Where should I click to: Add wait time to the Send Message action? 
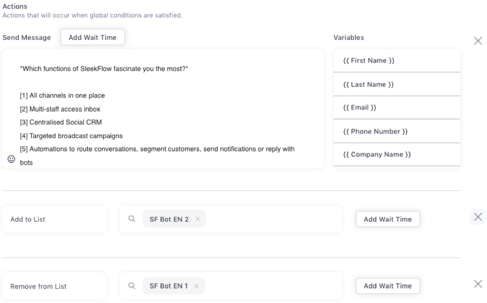coord(92,37)
